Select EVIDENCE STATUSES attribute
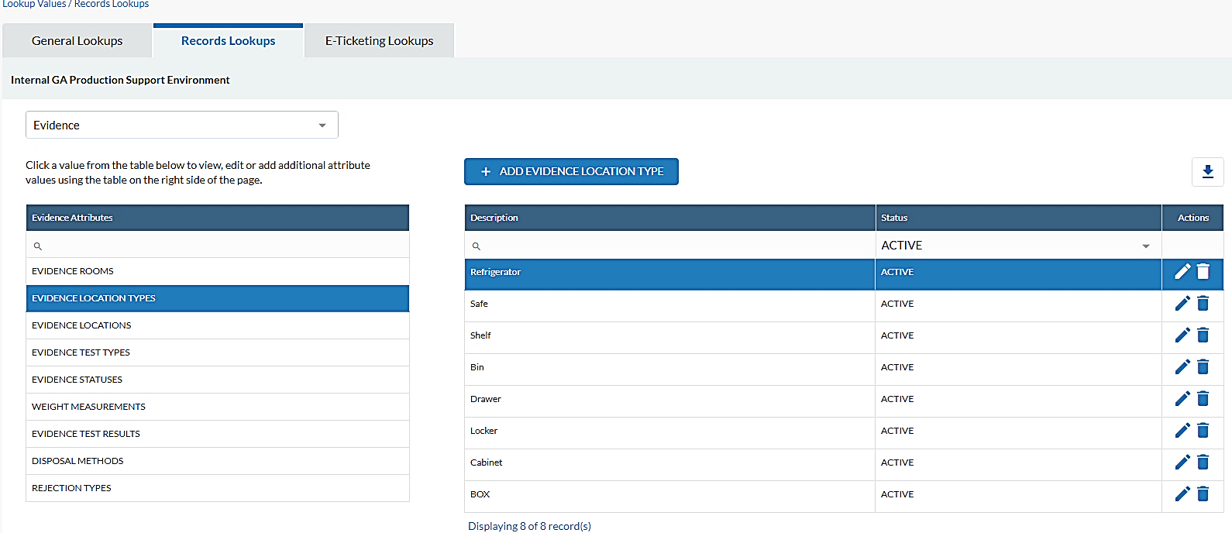 [218, 380]
